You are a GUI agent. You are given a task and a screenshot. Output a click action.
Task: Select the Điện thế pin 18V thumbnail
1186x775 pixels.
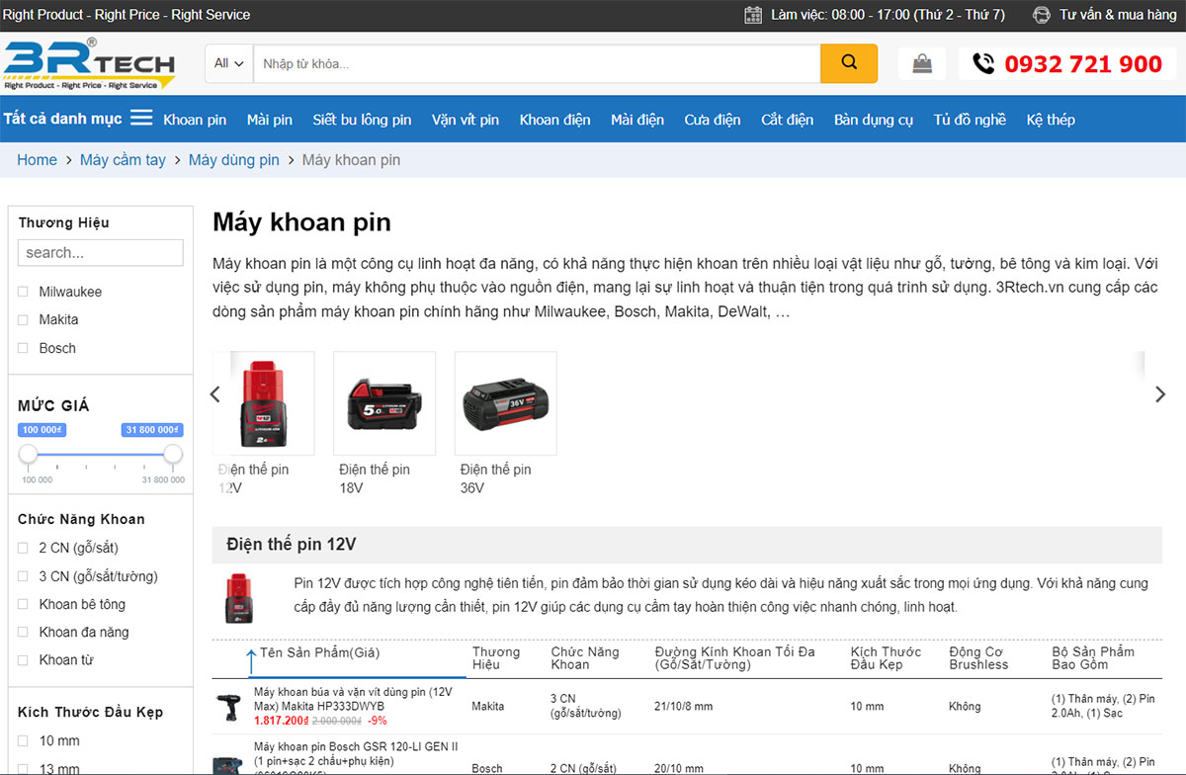coord(384,403)
